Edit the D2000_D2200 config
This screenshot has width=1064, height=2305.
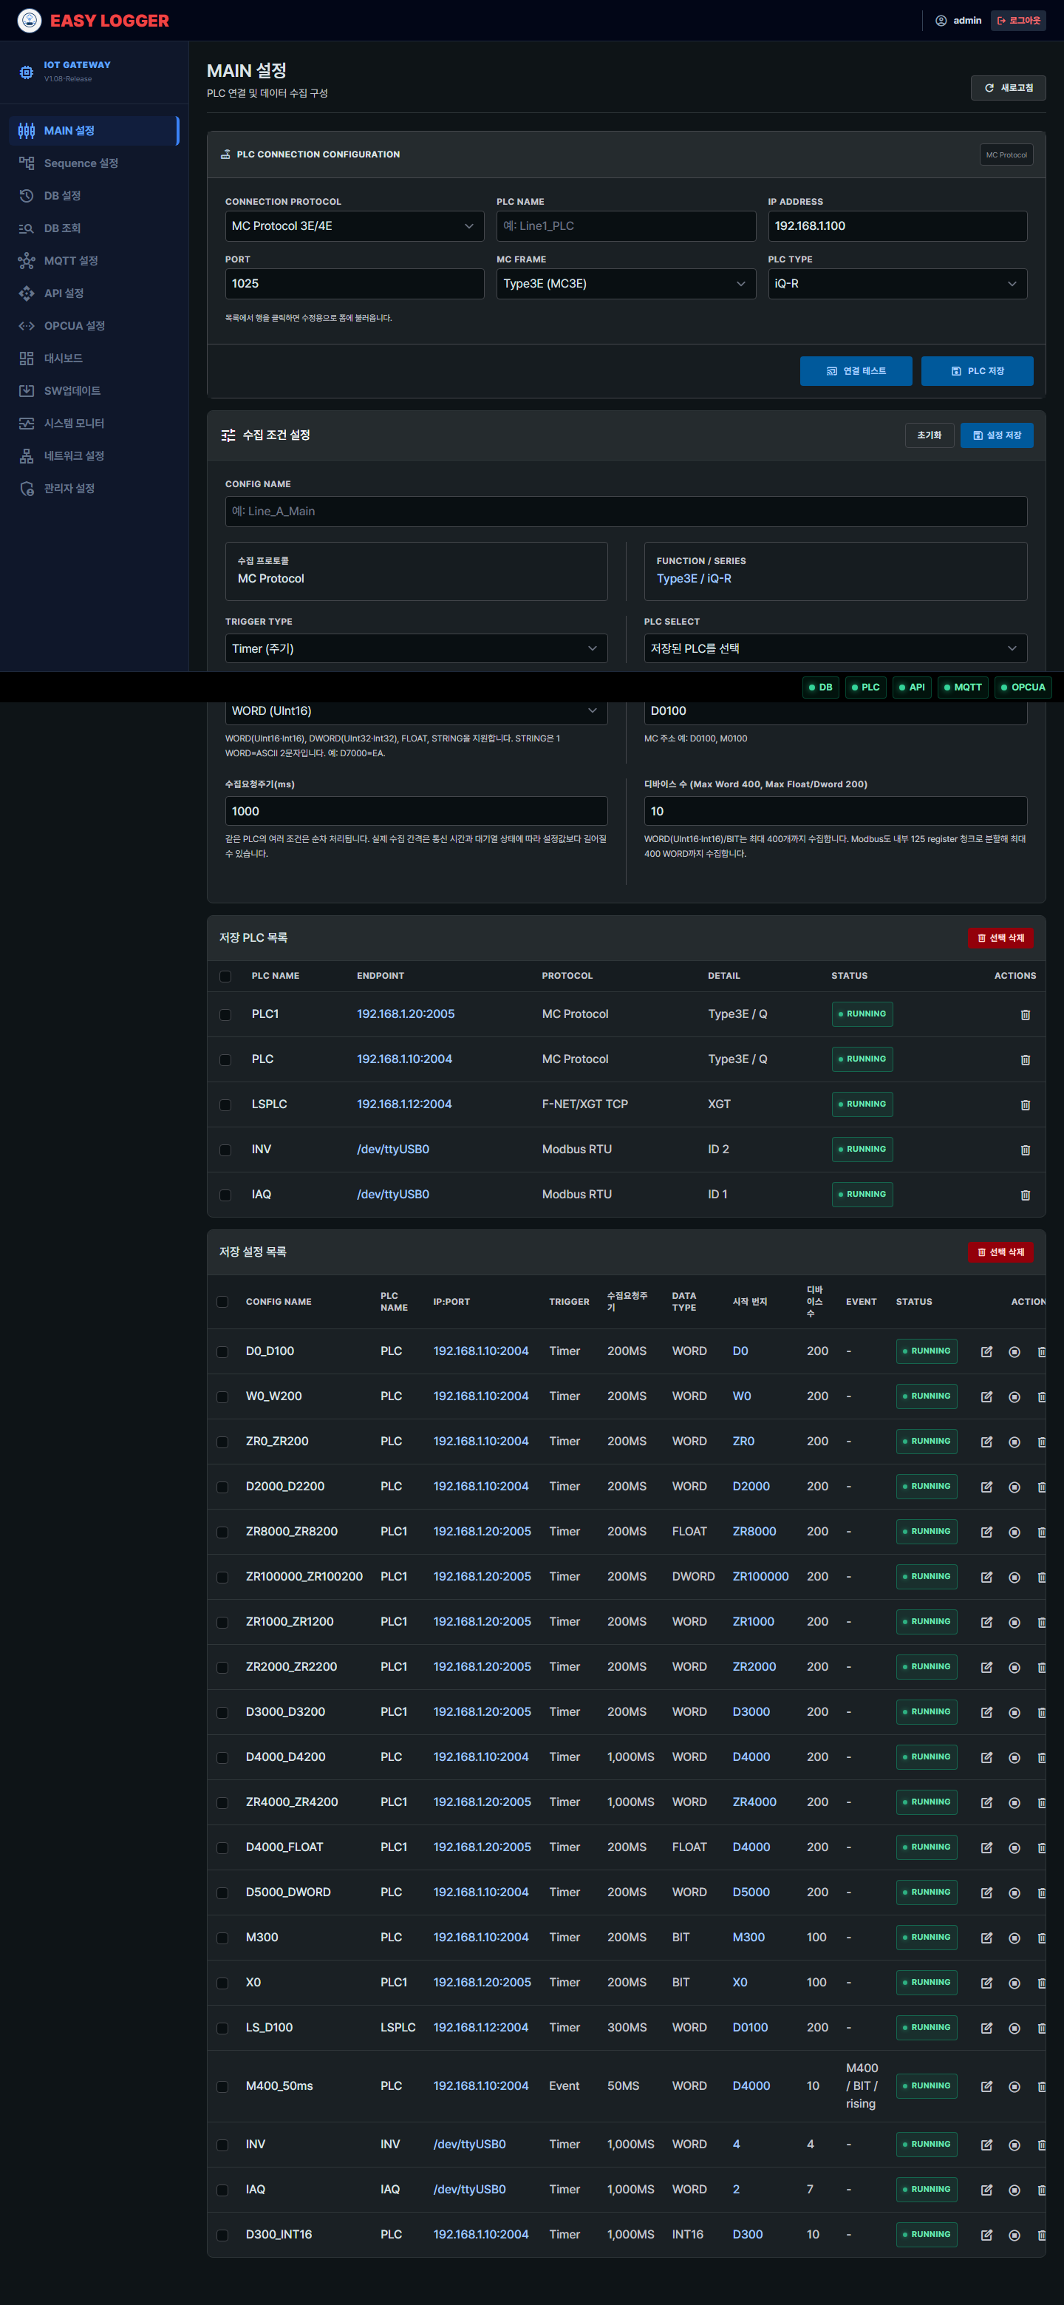pyautogui.click(x=986, y=1486)
